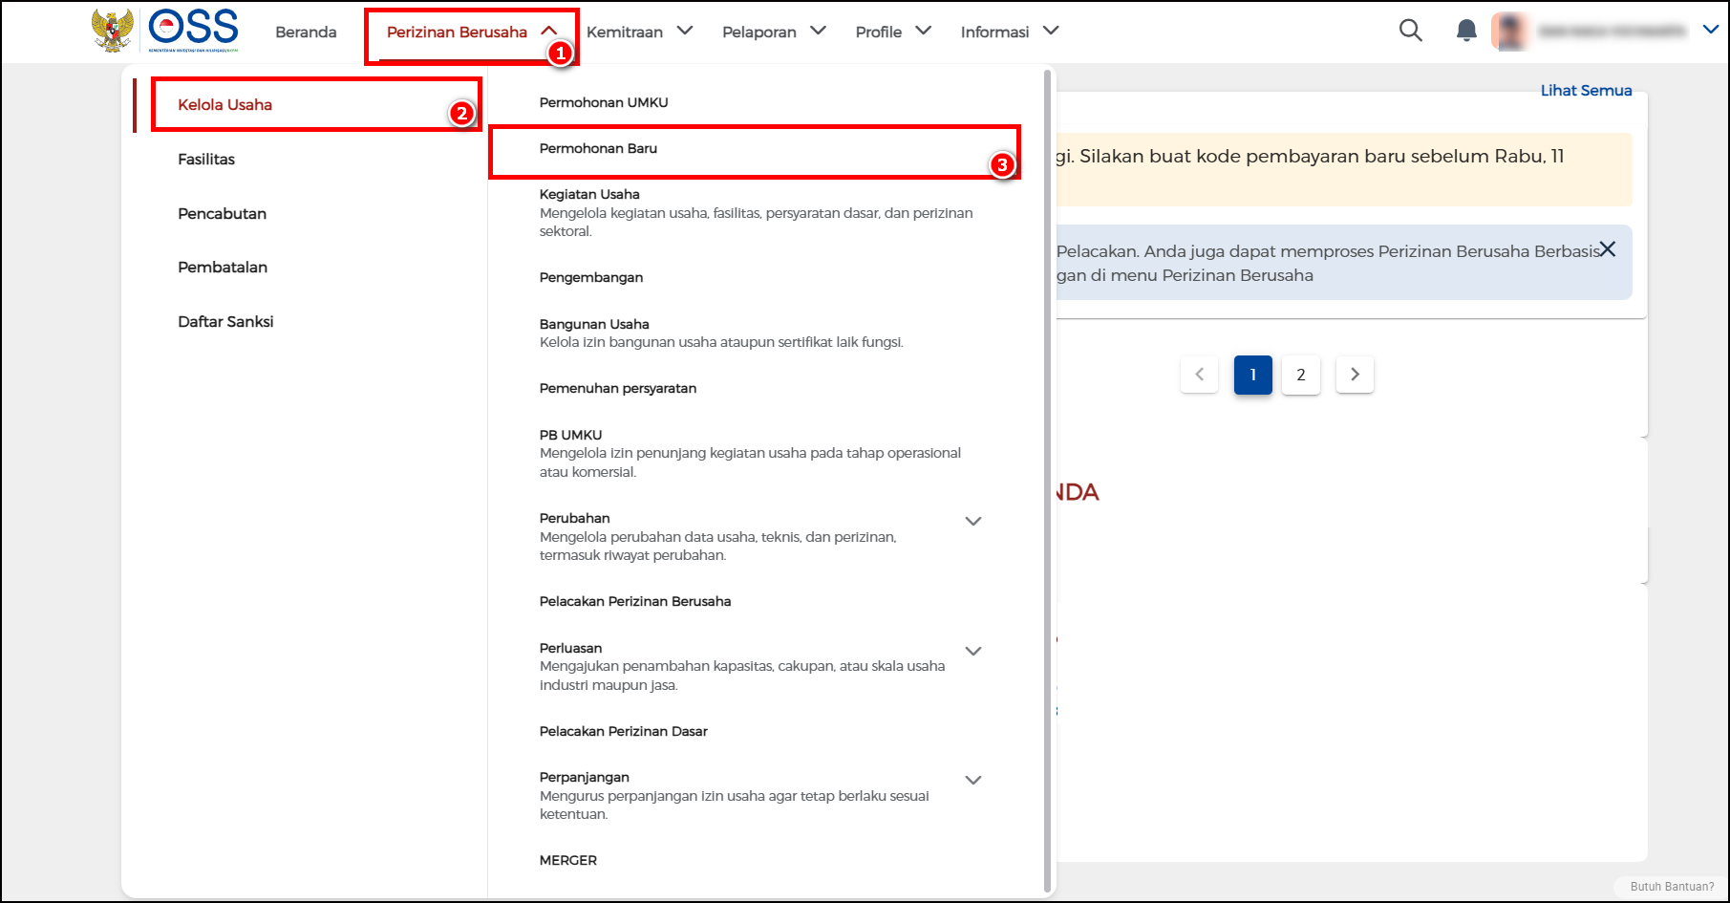Image resolution: width=1730 pixels, height=903 pixels.
Task: Select Permohonan Baru menu item
Action: point(598,149)
